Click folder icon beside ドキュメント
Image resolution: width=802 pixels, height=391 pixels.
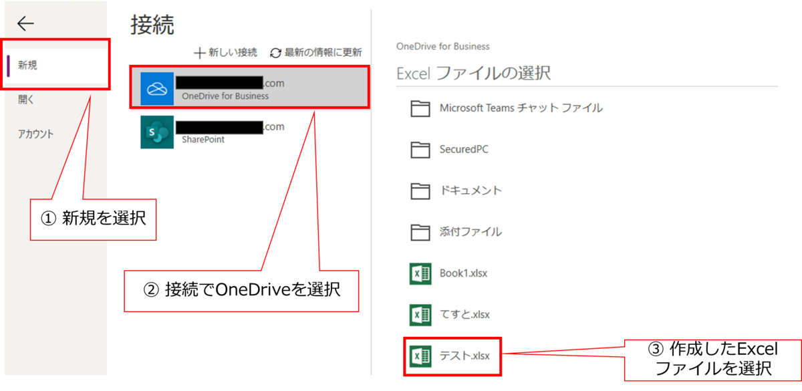click(x=420, y=191)
